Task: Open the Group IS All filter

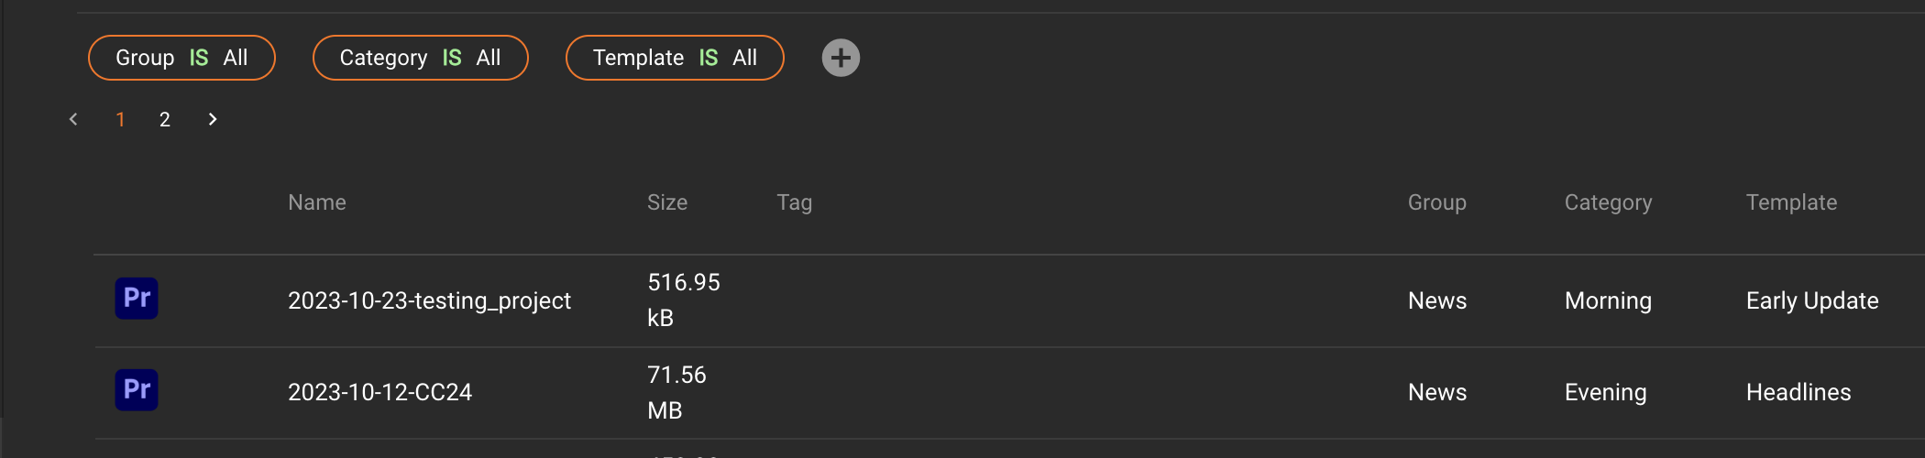Action: [181, 58]
